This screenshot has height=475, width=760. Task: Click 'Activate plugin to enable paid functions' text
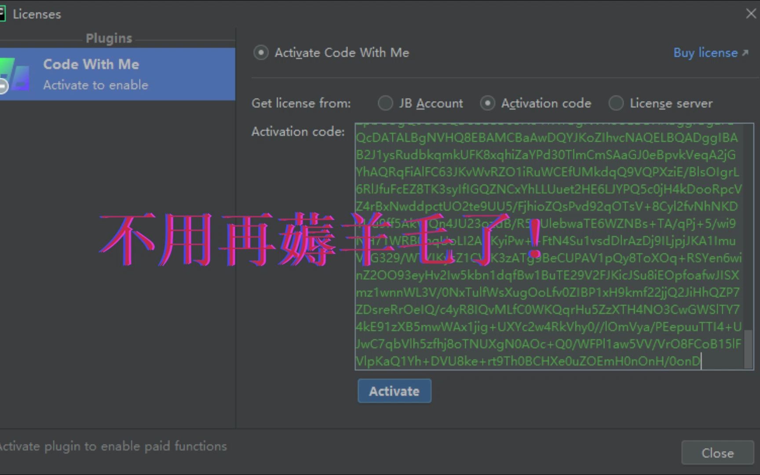[113, 446]
